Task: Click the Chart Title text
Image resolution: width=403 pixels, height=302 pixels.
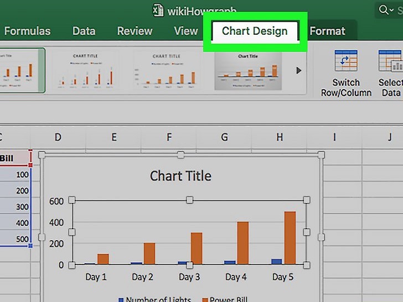Action: coord(180,176)
